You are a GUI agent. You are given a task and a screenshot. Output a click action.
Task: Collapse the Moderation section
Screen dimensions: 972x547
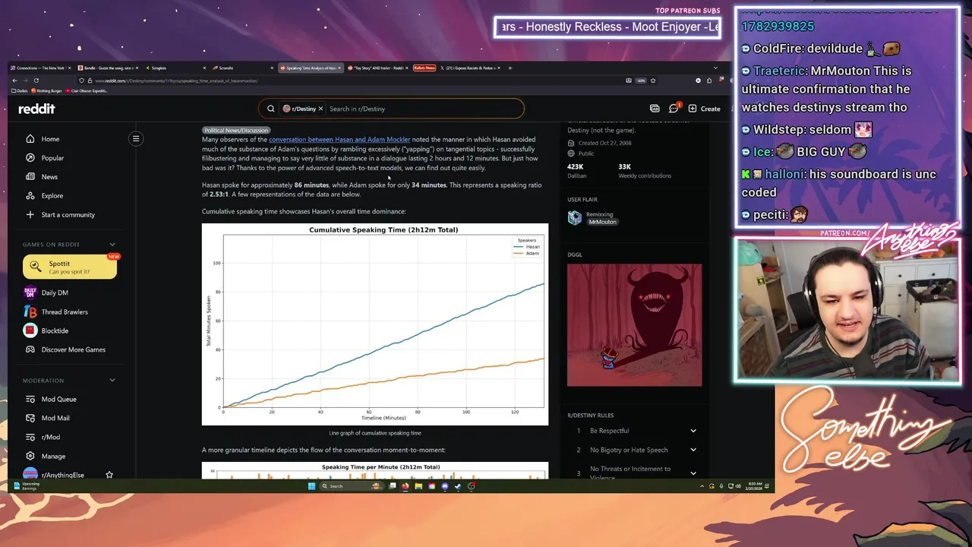(112, 381)
